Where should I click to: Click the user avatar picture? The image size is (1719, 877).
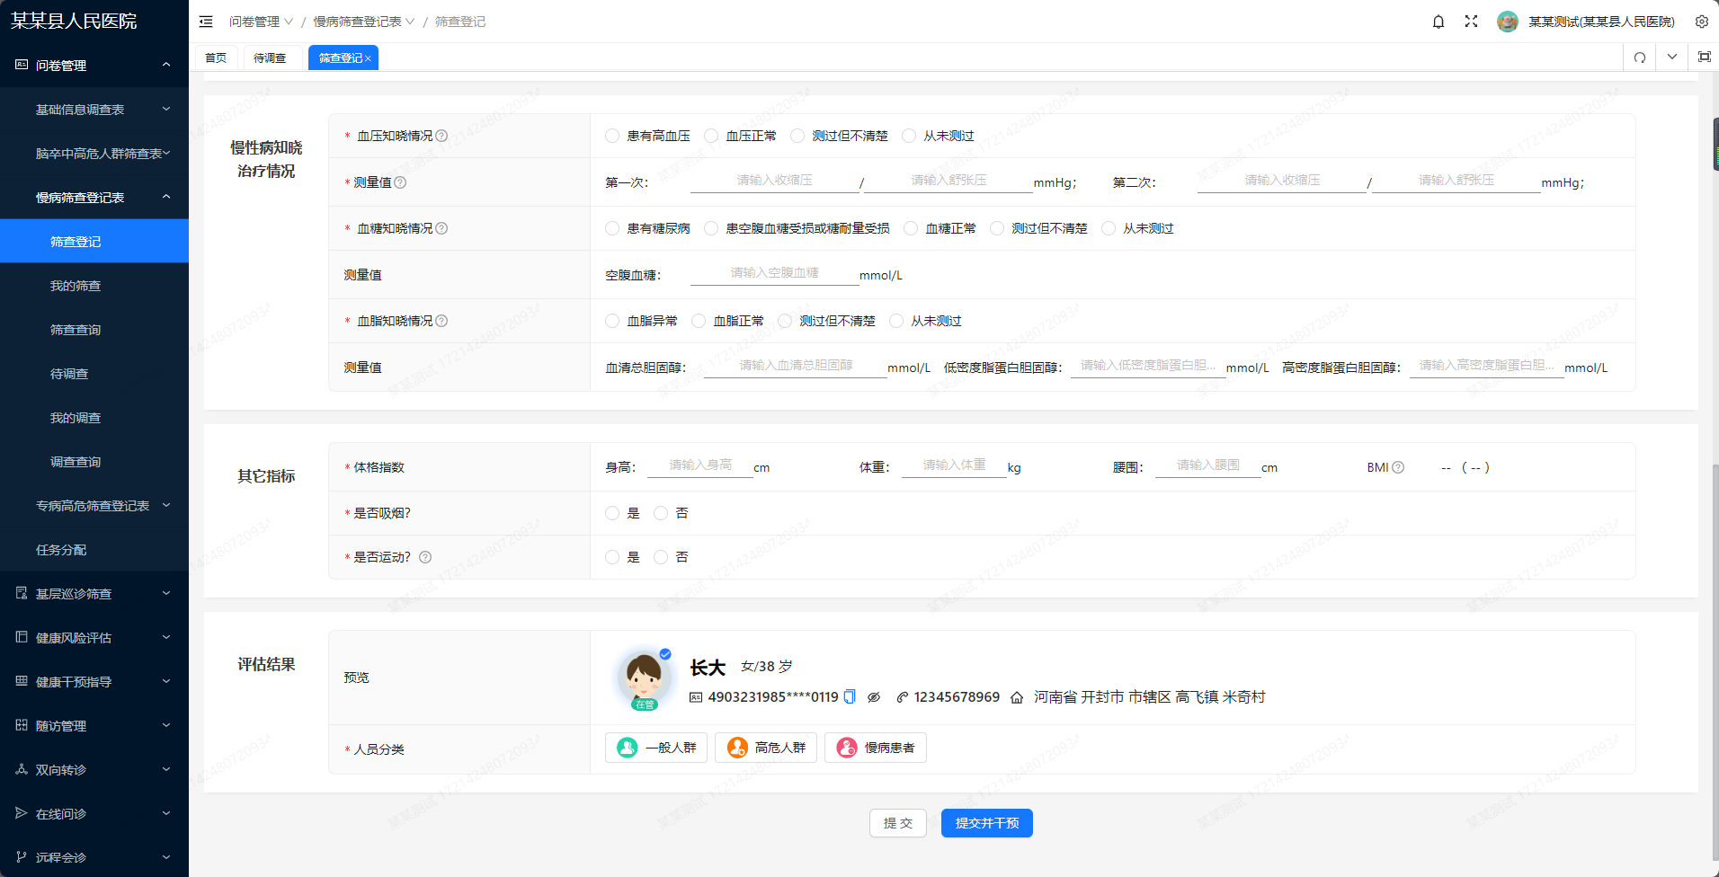click(x=1508, y=22)
